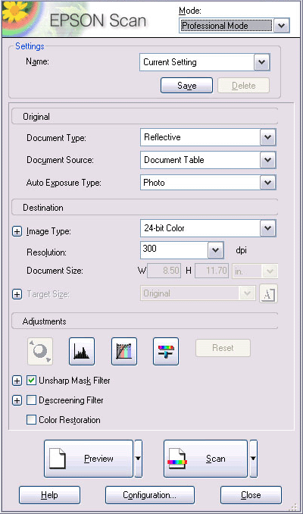Open the Configuration dialog
Image resolution: width=303 pixels, height=514 pixels.
(x=150, y=495)
